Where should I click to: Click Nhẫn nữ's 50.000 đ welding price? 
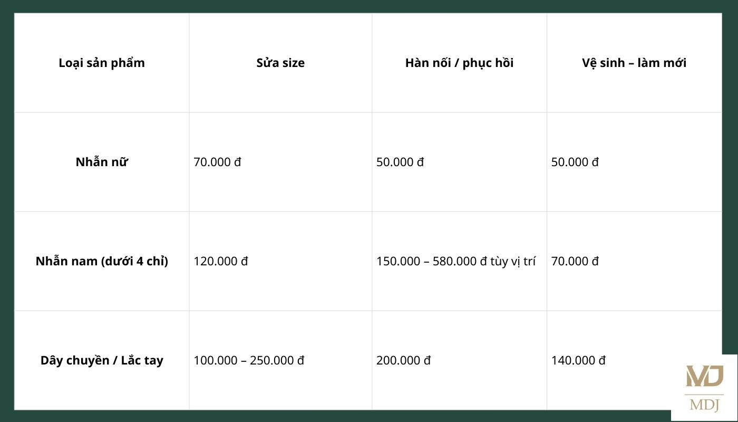click(400, 162)
